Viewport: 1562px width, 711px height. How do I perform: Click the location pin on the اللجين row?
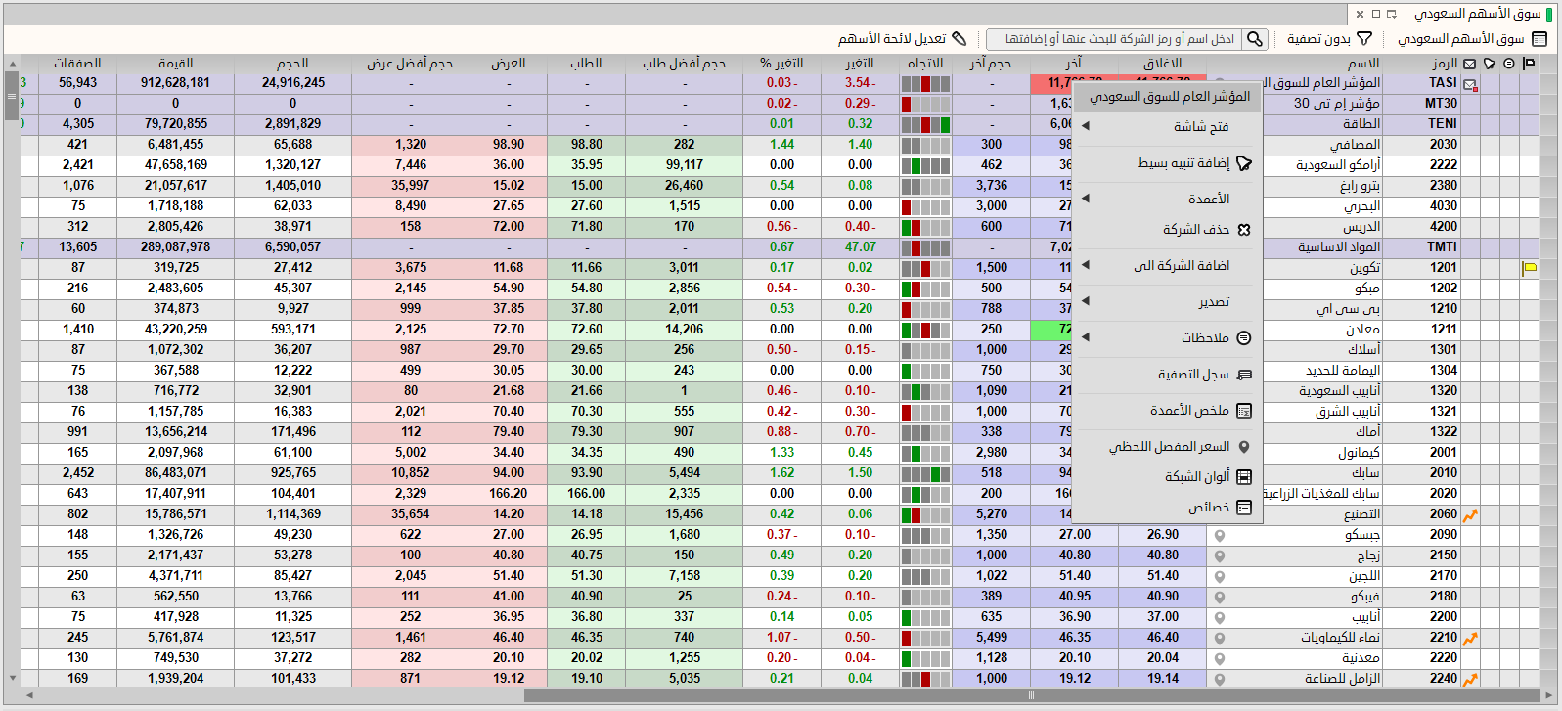1220,577
